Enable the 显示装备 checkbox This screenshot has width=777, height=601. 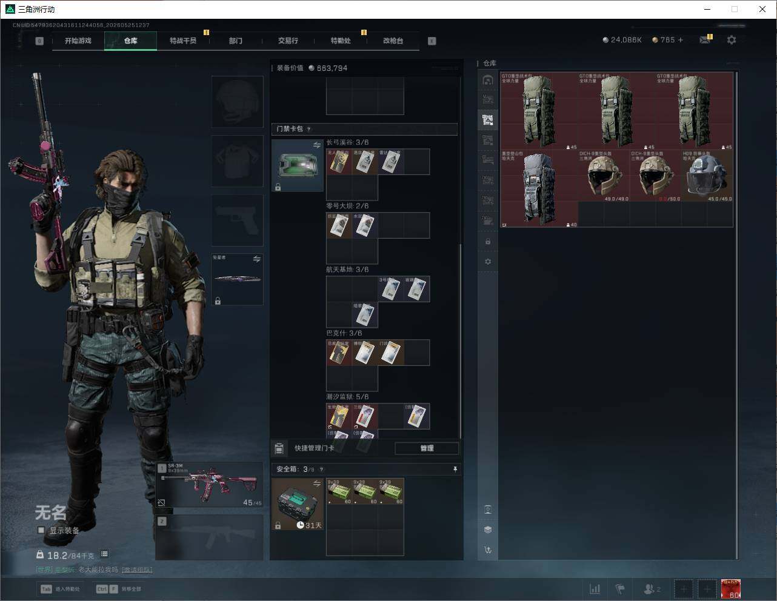[x=41, y=530]
